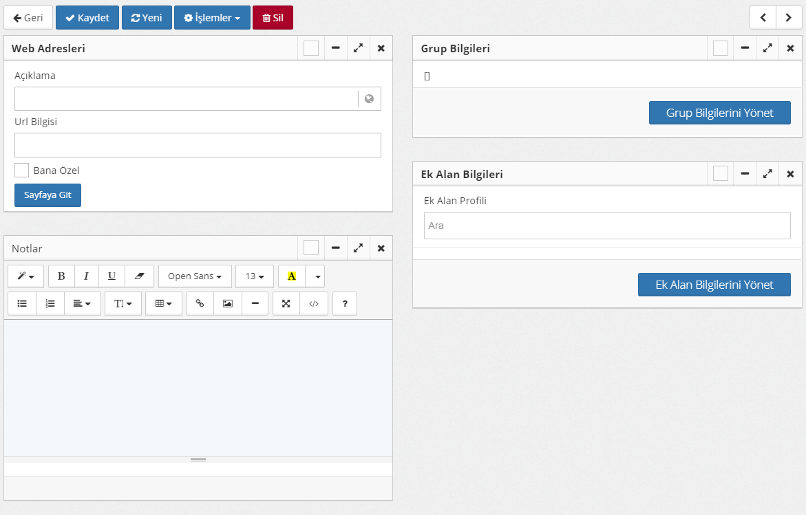Insert a link using the chain icon
This screenshot has height=515, width=806.
[200, 303]
